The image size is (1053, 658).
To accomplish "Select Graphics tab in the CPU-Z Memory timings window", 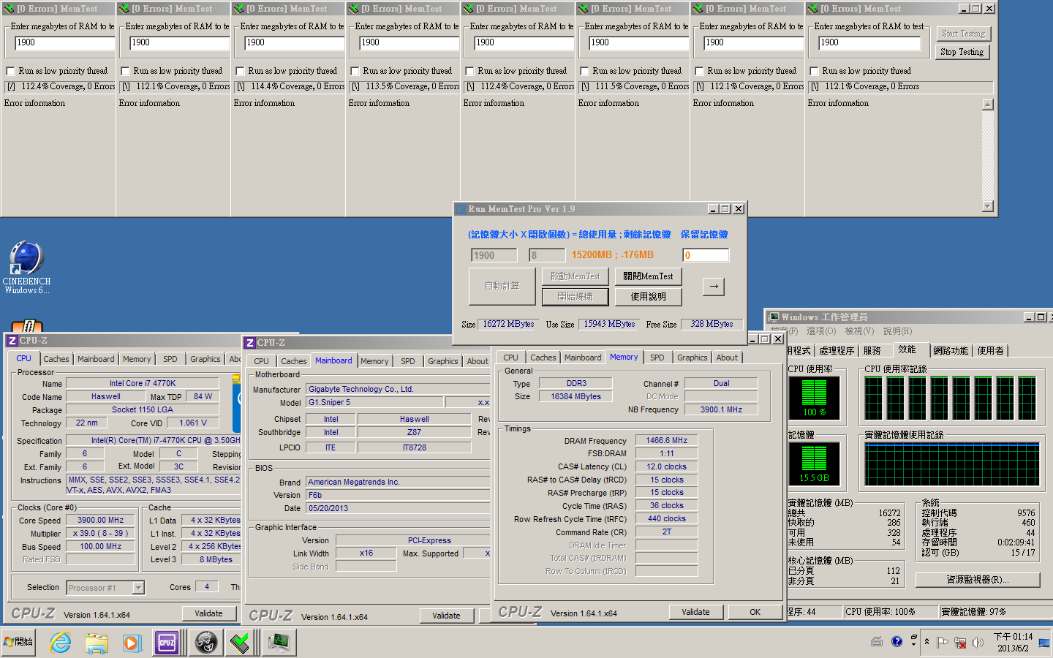I will tap(692, 358).
